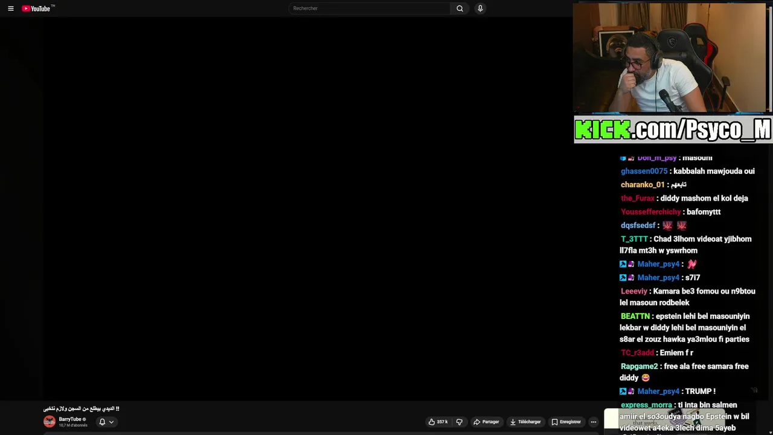Click chat username dqsfsedsf
The width and height of the screenshot is (773, 435).
click(638, 225)
